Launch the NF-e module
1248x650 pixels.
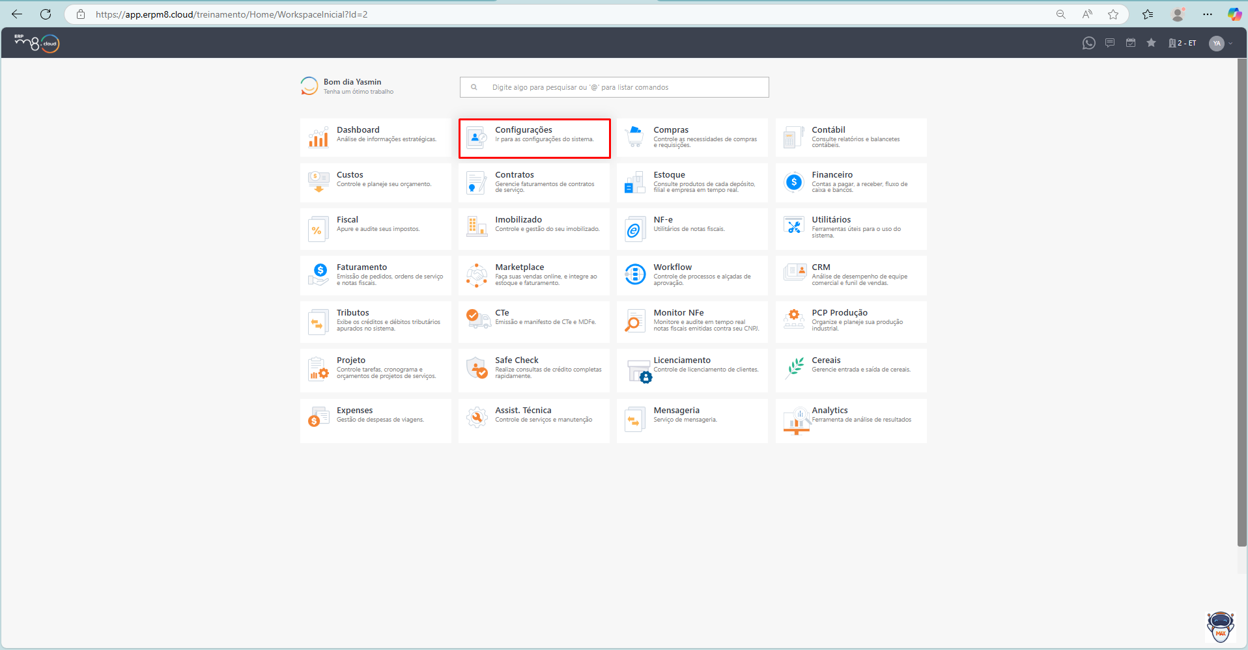[692, 228]
